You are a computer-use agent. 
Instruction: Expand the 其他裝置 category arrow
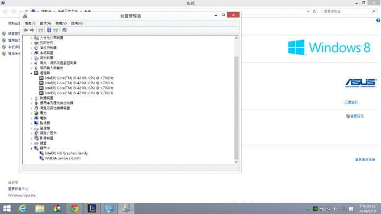pyautogui.click(x=31, y=58)
